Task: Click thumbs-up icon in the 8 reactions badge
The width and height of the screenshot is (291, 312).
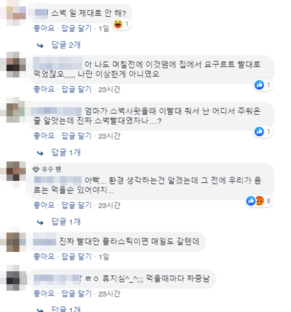Action: click(x=251, y=201)
